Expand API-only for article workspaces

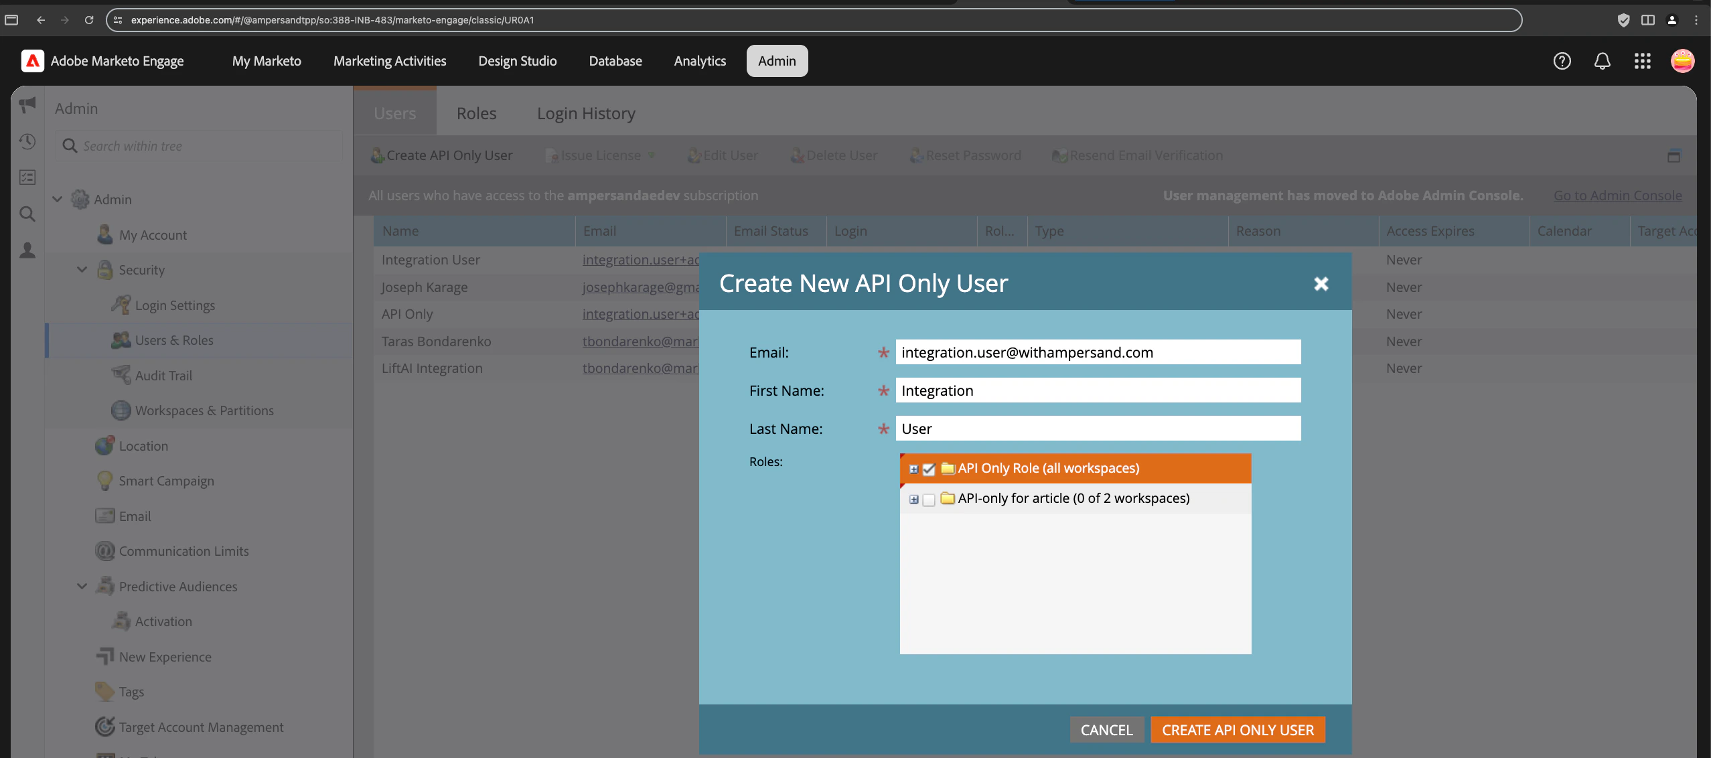(x=913, y=500)
